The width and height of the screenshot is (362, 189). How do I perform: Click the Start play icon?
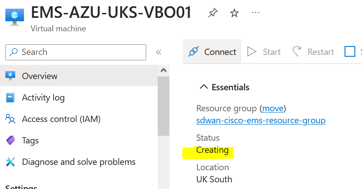pos(252,52)
